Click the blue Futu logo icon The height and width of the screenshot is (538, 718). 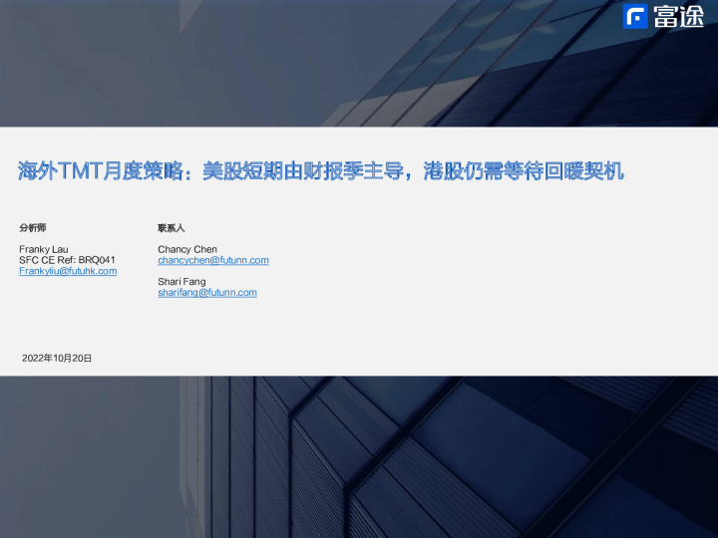click(635, 17)
